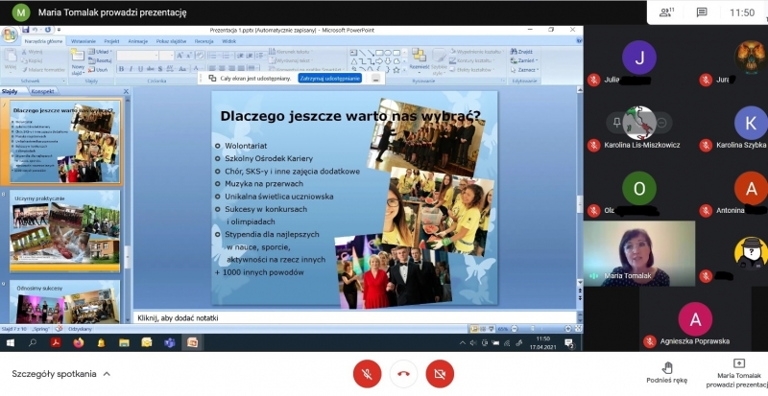Open File Explorer from the taskbar
The height and width of the screenshot is (396, 768).
tap(124, 343)
